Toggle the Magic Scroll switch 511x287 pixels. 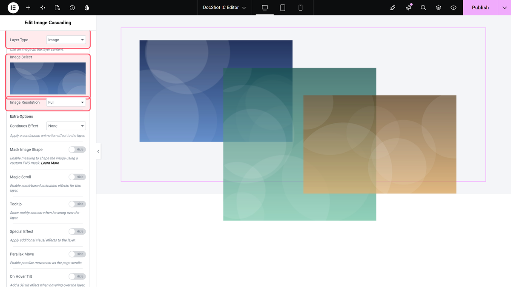[x=77, y=177]
